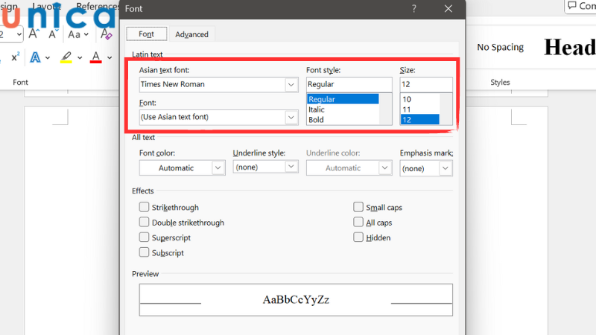The width and height of the screenshot is (596, 335).
Task: Open the Font color Automatic dropdown
Action: [x=182, y=168]
